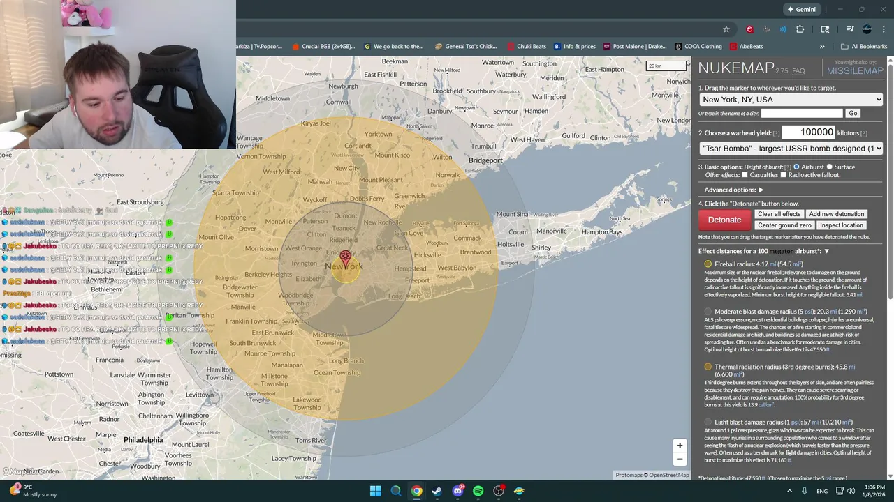Click the red Detonate button
This screenshot has height=502, width=894.
point(724,220)
